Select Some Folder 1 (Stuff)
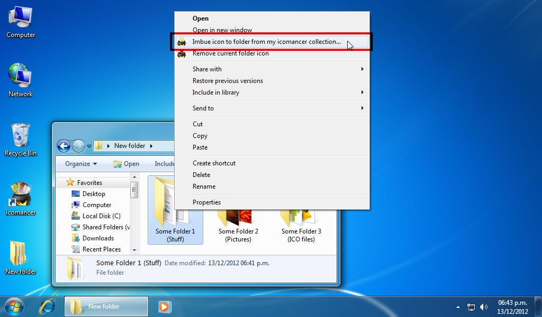The height and width of the screenshot is (317, 542). point(175,210)
